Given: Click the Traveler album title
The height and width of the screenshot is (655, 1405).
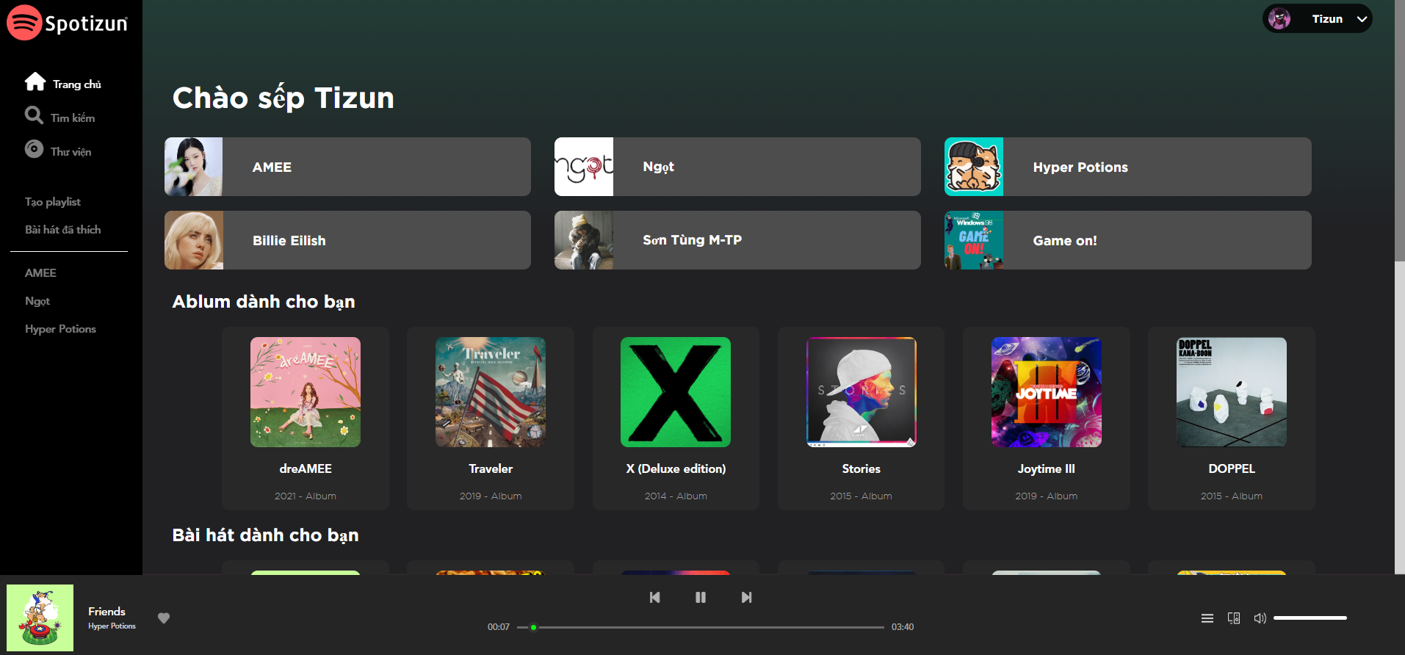Looking at the screenshot, I should click(491, 468).
